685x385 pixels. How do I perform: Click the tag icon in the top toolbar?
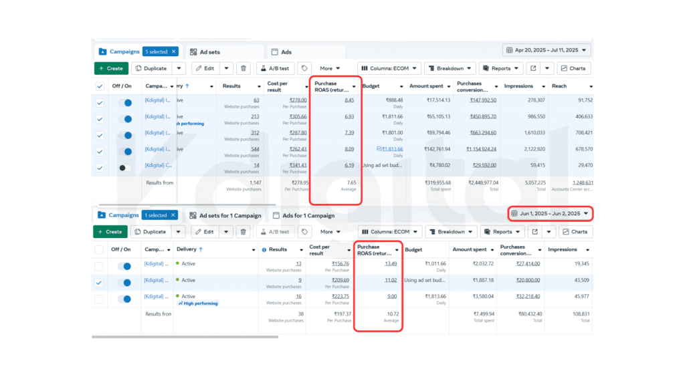pyautogui.click(x=304, y=68)
